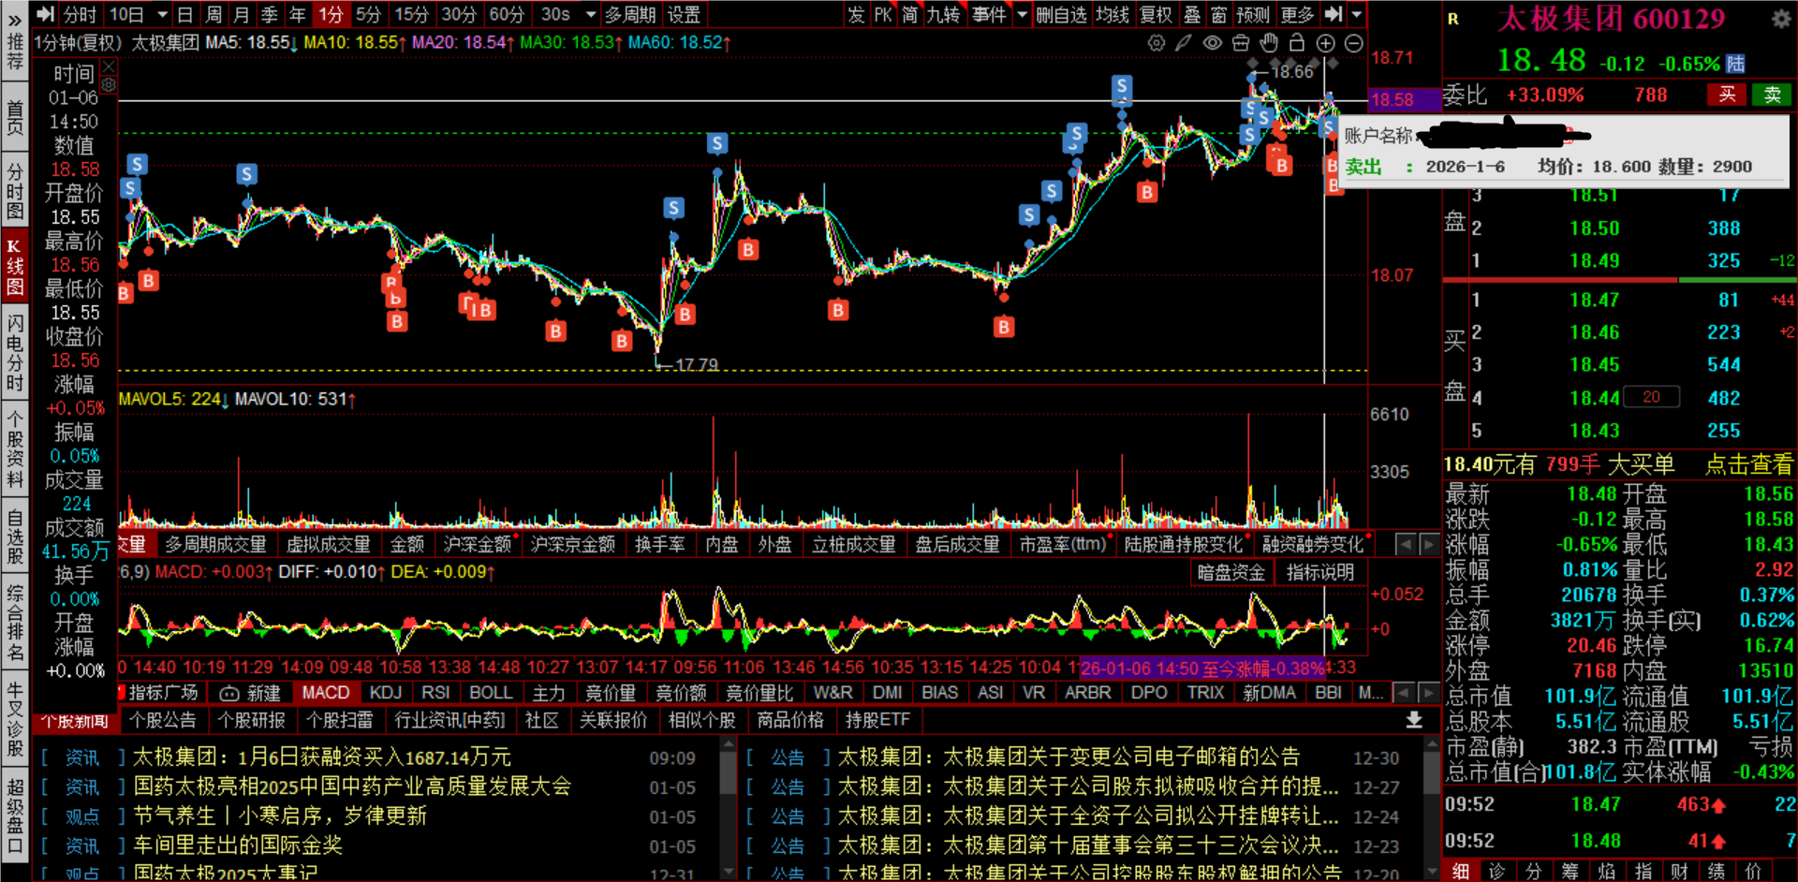Open the 更多 more options menu
This screenshot has width=1798, height=882.
(x=1297, y=14)
